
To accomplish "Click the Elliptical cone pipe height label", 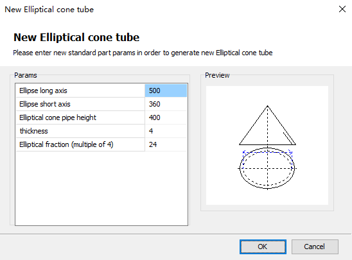I will [x=58, y=117].
